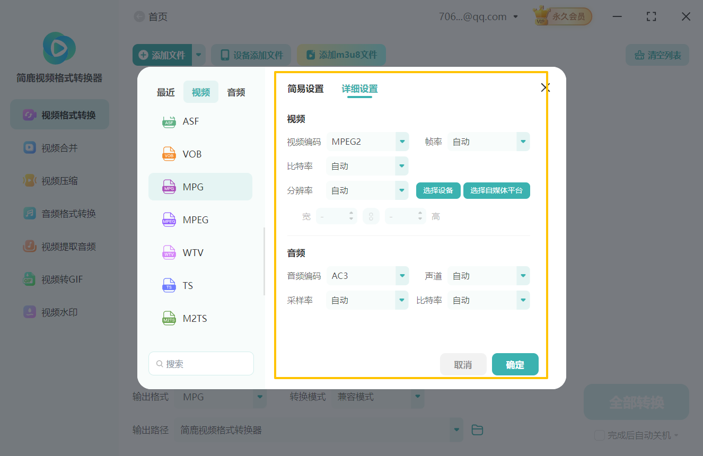Toggle the width-height aspect lock
This screenshot has width=703, height=456.
point(371,216)
